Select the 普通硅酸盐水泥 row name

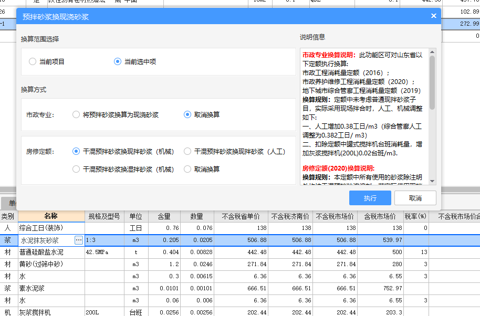coord(51,252)
